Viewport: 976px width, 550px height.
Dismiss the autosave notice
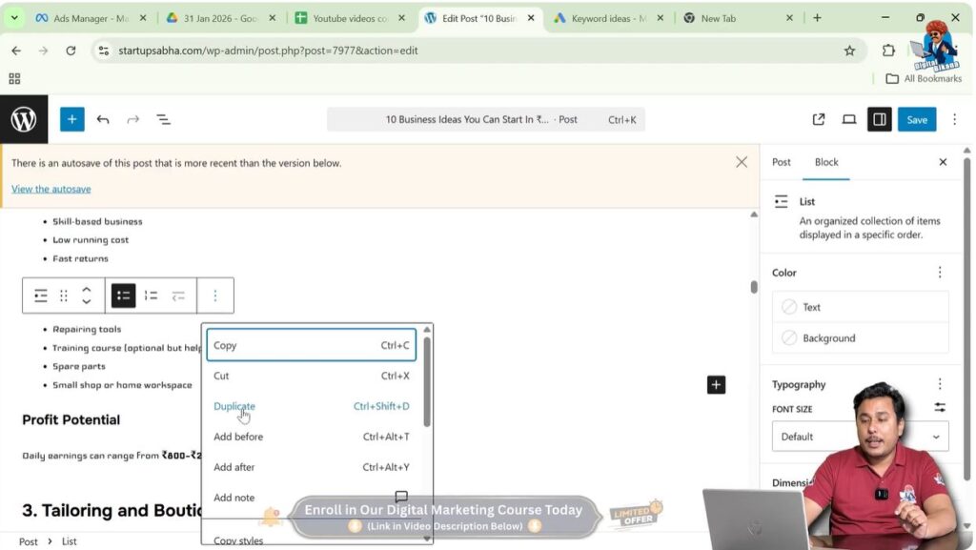742,162
